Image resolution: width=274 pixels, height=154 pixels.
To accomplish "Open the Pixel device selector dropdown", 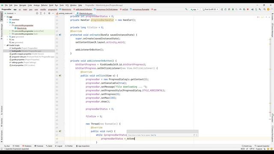I will click(210, 9).
